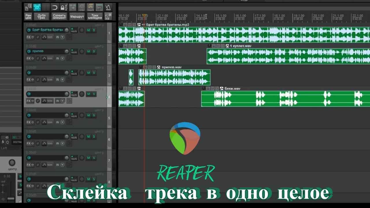
Task: Open FX for track 6
Action: 29,144
